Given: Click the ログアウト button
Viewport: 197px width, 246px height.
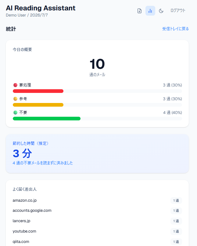Looking at the screenshot, I should (x=178, y=10).
